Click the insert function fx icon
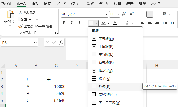178x107 pixels. [61, 42]
